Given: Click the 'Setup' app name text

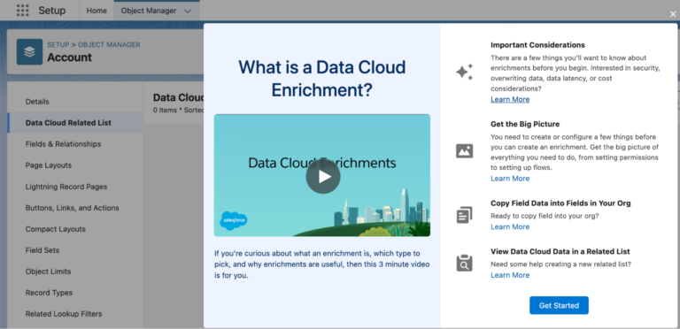Looking at the screenshot, I should tap(52, 11).
